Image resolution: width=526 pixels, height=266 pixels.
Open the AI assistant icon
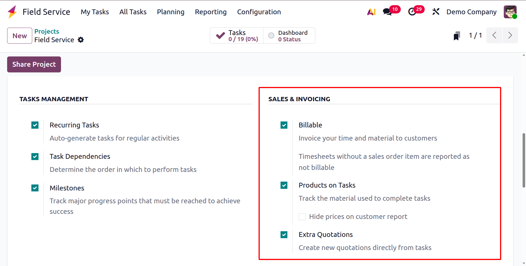(371, 12)
